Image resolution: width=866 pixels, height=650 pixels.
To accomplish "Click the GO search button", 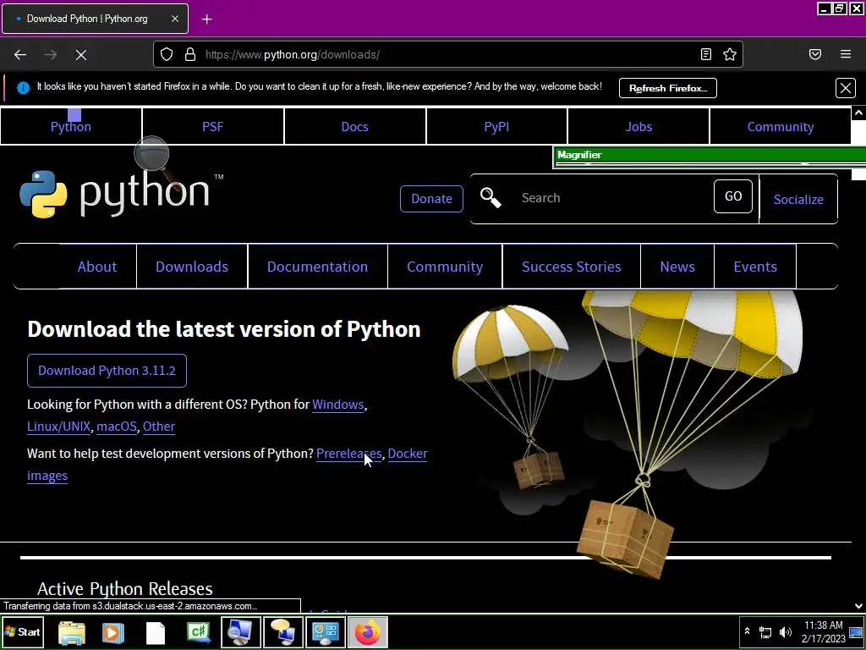I will point(733,196).
